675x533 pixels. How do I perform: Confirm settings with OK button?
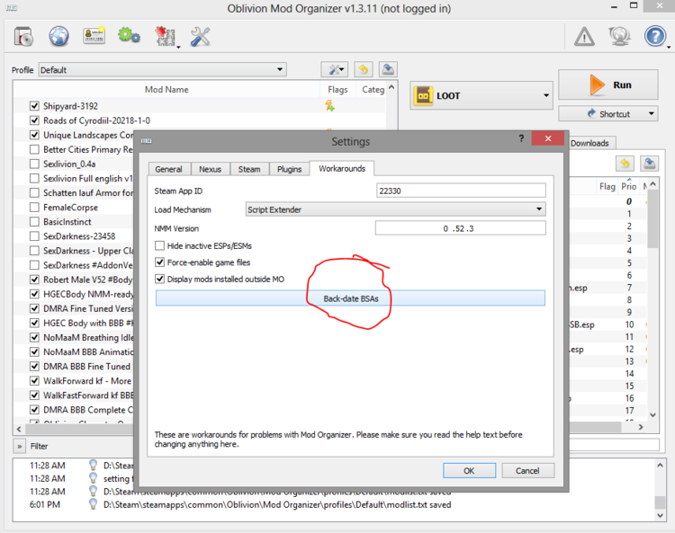pos(469,471)
